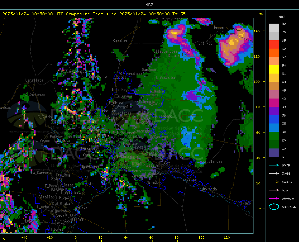Screen dimensions: 299x242
Task: Click the 'C_Chilenos' map label
Action: click(x=35, y=95)
